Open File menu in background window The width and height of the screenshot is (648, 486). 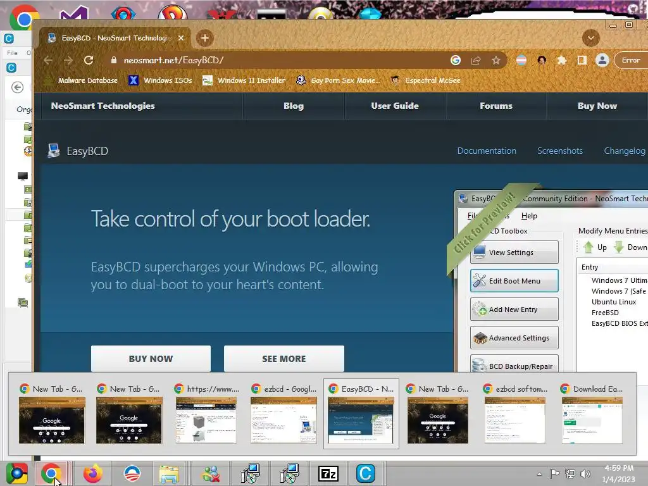12,53
